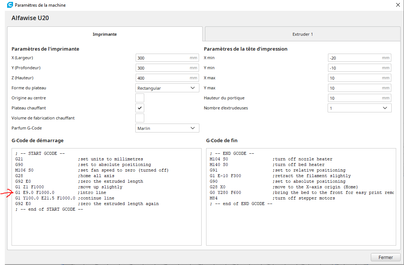Click the G1 Z1 F1000 line

69,187
